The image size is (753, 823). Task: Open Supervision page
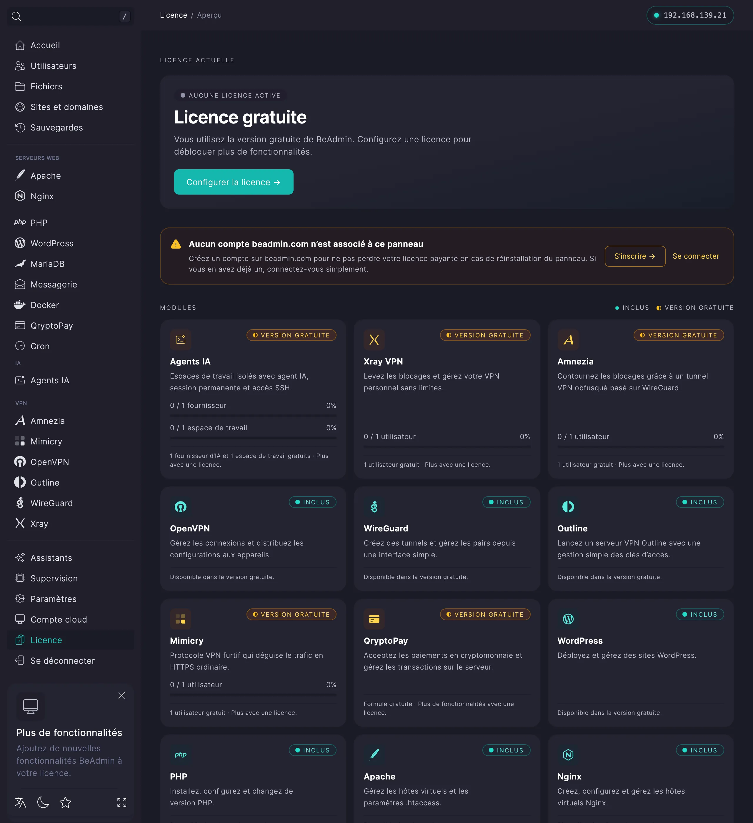coord(70,578)
